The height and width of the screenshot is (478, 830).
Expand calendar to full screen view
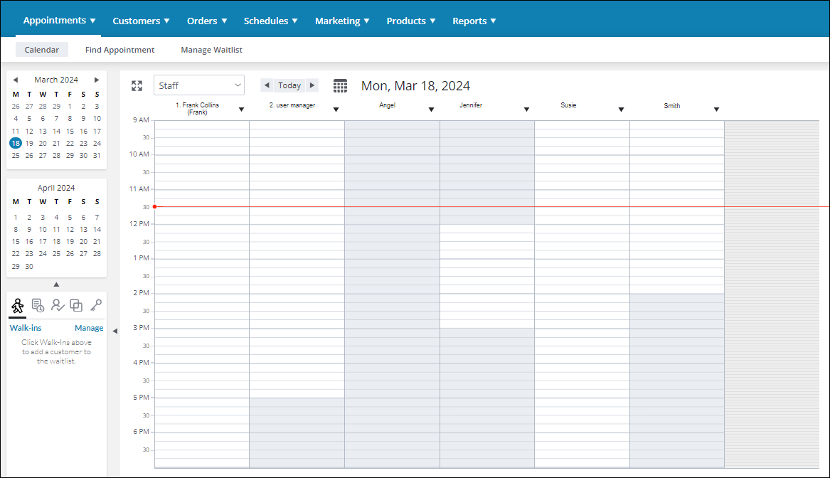click(137, 85)
